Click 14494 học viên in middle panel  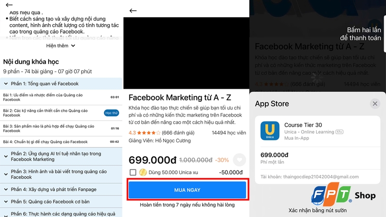coord(229,133)
